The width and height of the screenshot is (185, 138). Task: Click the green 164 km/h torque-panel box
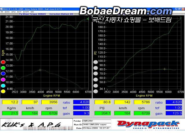pos(30,113)
